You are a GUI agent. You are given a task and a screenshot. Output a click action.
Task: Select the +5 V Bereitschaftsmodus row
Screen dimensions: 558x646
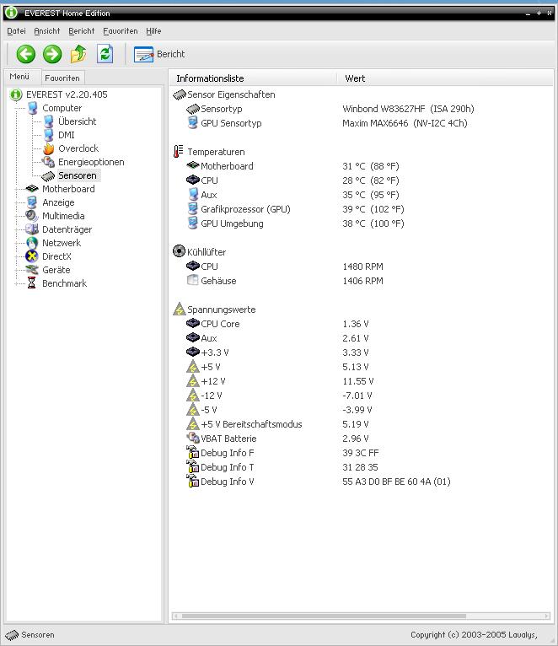click(x=277, y=424)
